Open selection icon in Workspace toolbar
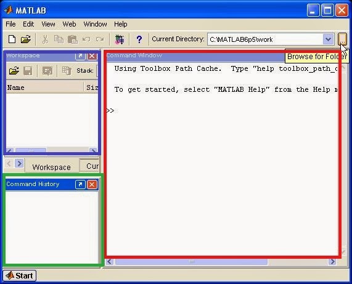 47,71
